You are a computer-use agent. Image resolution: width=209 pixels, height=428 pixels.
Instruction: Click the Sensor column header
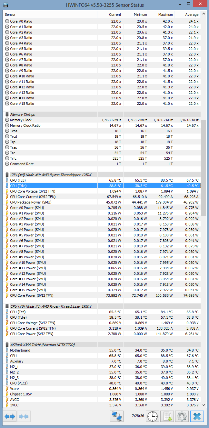click(x=50, y=15)
